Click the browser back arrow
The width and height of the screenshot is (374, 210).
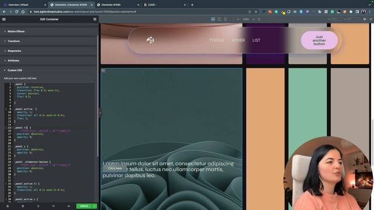(x=4, y=12)
